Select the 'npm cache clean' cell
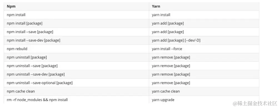The image size is (279, 108). [x=76, y=91]
